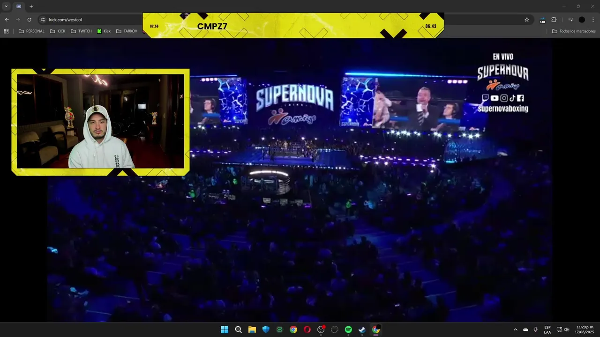
Task: Open the Extensions puzzle menu
Action: point(554,20)
